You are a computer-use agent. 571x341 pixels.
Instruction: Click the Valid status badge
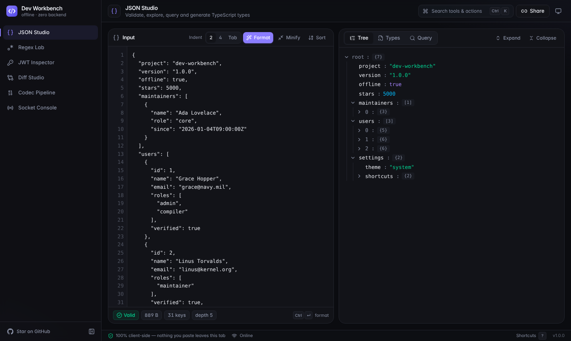(126, 315)
